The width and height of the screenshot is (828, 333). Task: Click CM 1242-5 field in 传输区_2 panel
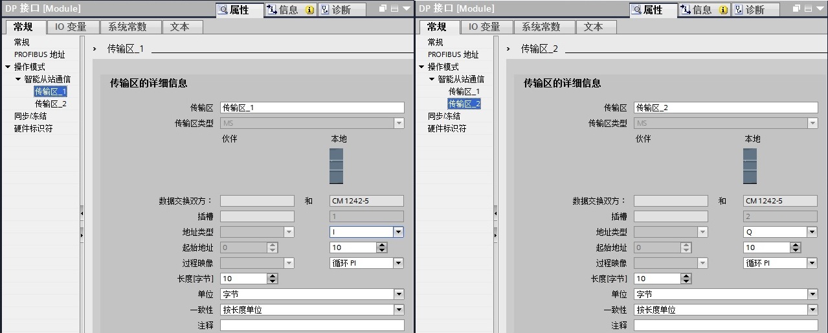coord(780,201)
